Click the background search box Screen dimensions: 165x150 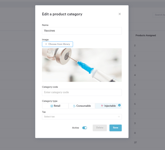click(159, 15)
